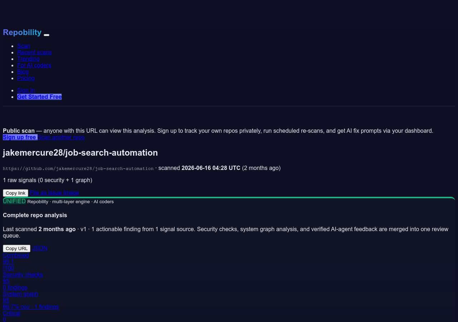Click the Sign In link

(x=26, y=90)
